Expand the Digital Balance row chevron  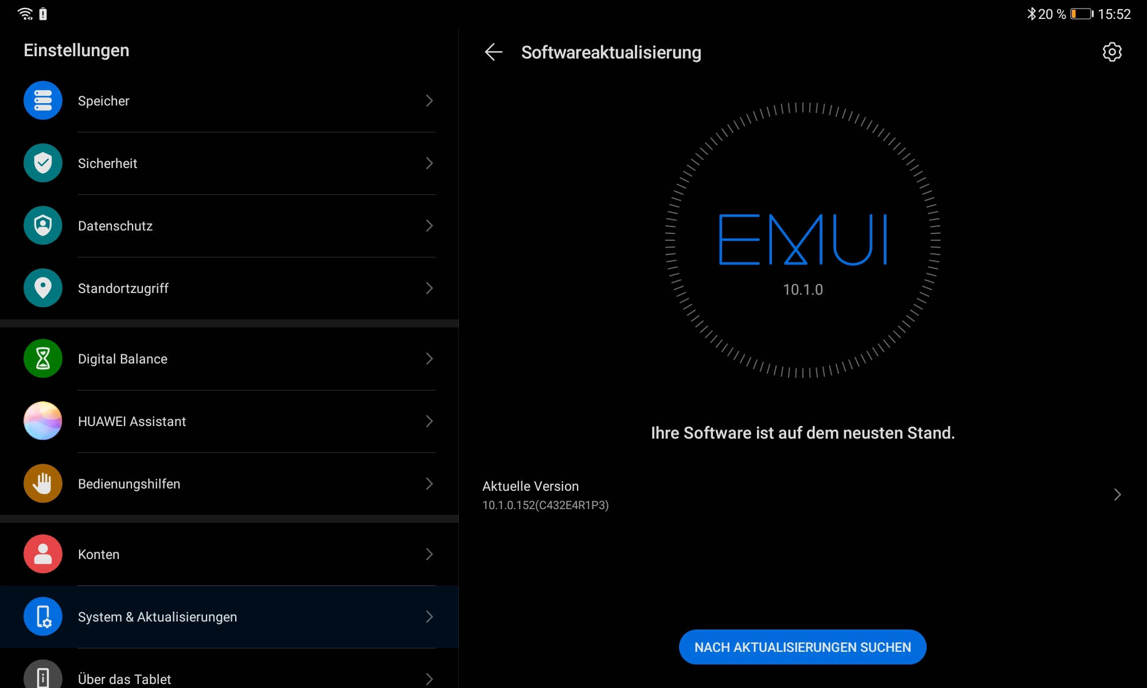tap(429, 359)
